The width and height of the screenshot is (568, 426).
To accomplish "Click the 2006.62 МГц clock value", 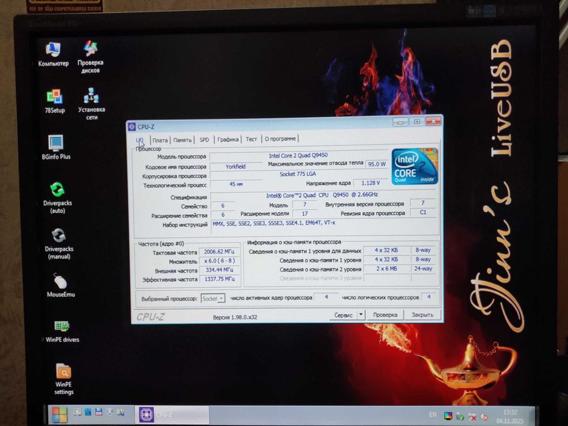I will point(219,252).
